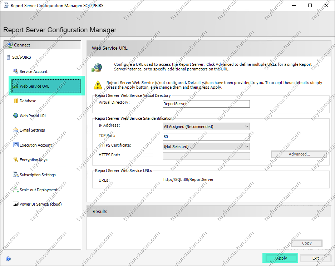
Task: Click the Web Portal URL globe icon
Action: tap(16, 115)
